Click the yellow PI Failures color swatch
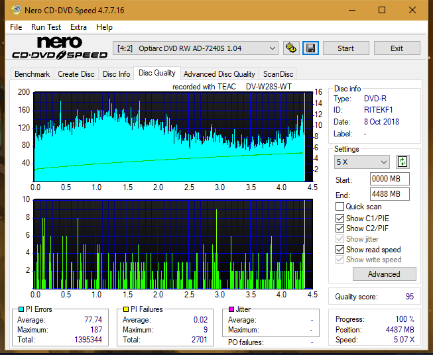This screenshot has width=433, height=355. [126, 309]
